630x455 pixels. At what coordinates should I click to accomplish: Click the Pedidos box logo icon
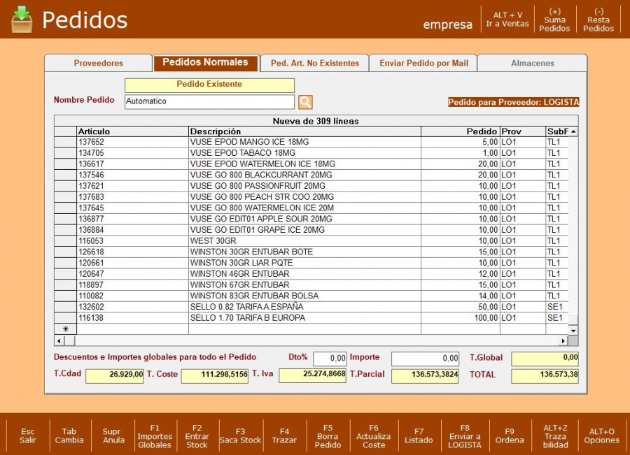click(22, 20)
